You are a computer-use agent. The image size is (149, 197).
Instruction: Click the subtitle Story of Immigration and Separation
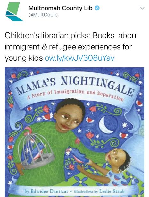coord(76,94)
